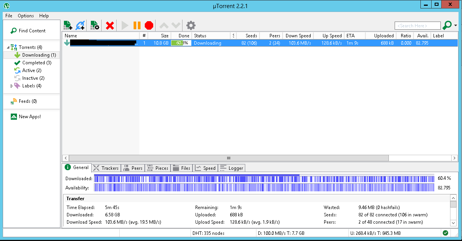Collapse the Torrents tree node
This screenshot has height=241, width=462.
click(8, 47)
